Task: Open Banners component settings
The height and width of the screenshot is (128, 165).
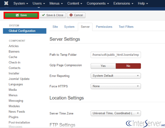Action: tap(14, 51)
